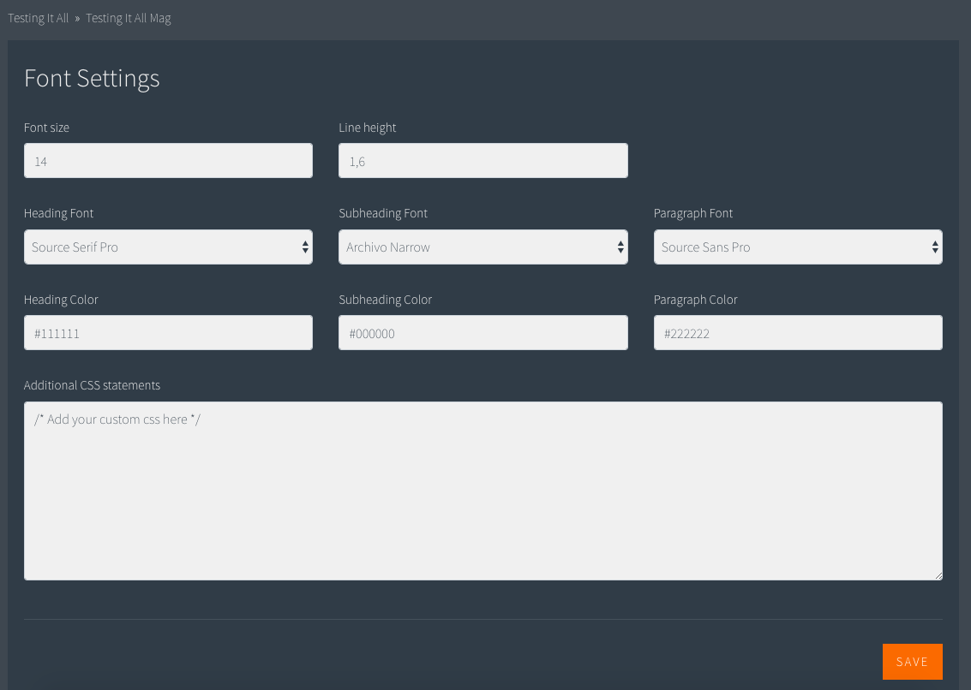The height and width of the screenshot is (690, 971).
Task: Click the CSS textarea resize handle
Action: coord(938,575)
